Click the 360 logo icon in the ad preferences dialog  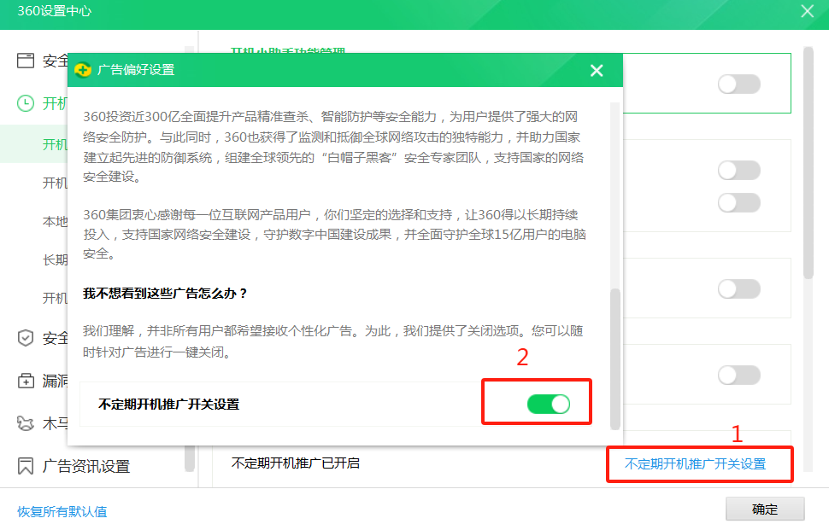83,70
